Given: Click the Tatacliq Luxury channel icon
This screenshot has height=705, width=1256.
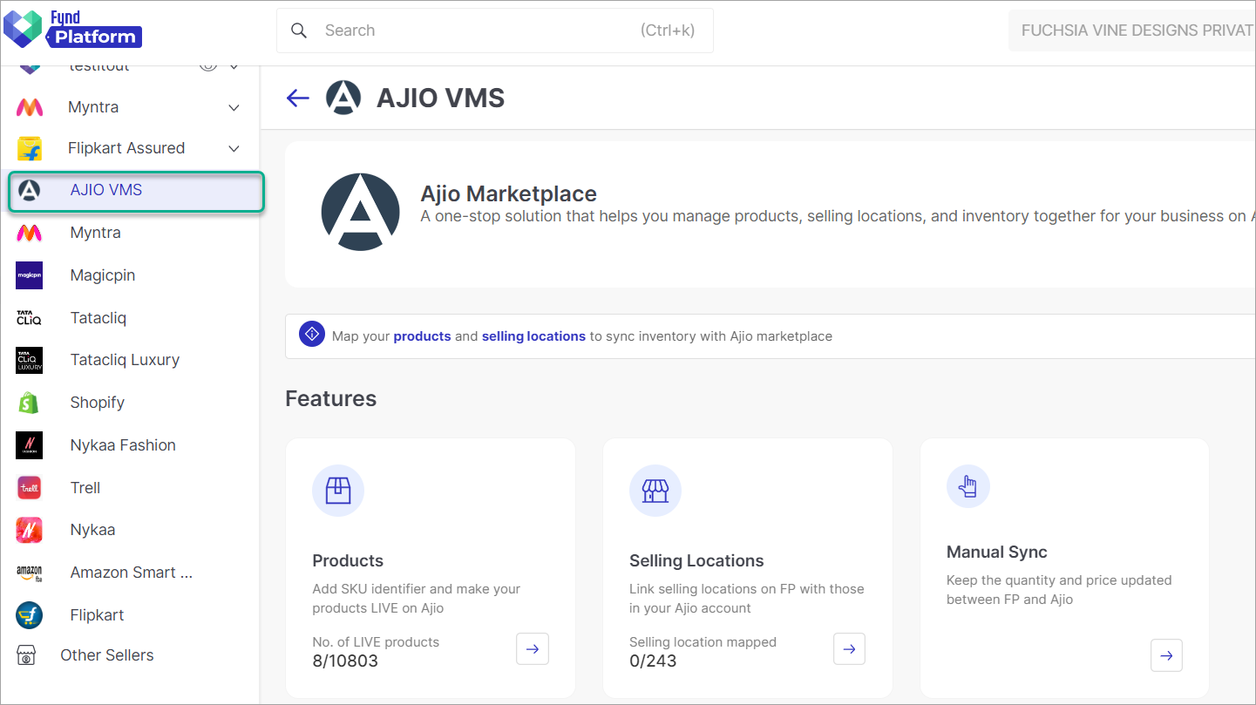Looking at the screenshot, I should coord(29,359).
